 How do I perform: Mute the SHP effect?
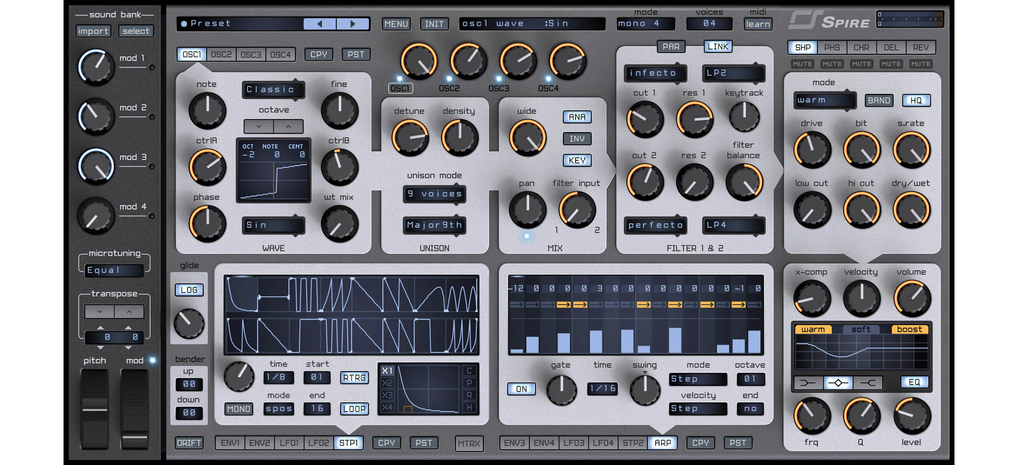pos(802,64)
